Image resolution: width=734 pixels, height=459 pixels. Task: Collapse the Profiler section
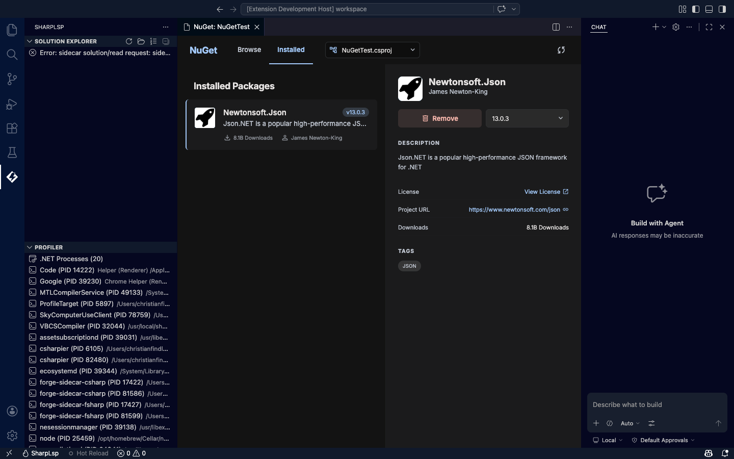click(x=30, y=247)
